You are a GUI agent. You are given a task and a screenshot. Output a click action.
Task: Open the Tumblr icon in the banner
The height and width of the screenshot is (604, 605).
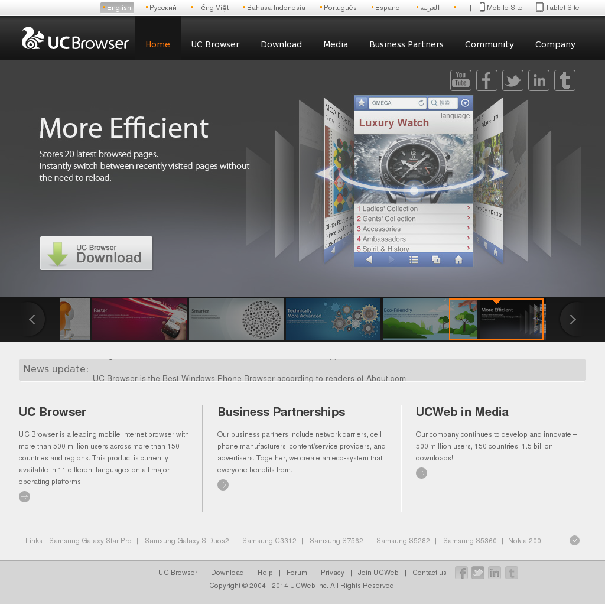(564, 80)
